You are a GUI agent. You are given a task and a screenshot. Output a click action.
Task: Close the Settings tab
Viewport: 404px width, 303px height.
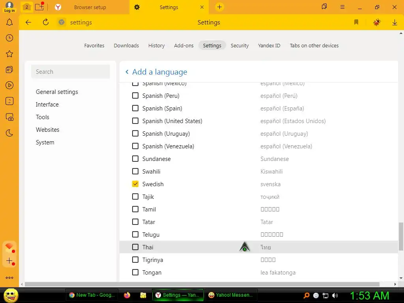coord(202,7)
